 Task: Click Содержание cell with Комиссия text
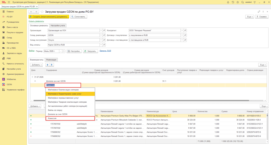pyautogui.click(x=63, y=85)
